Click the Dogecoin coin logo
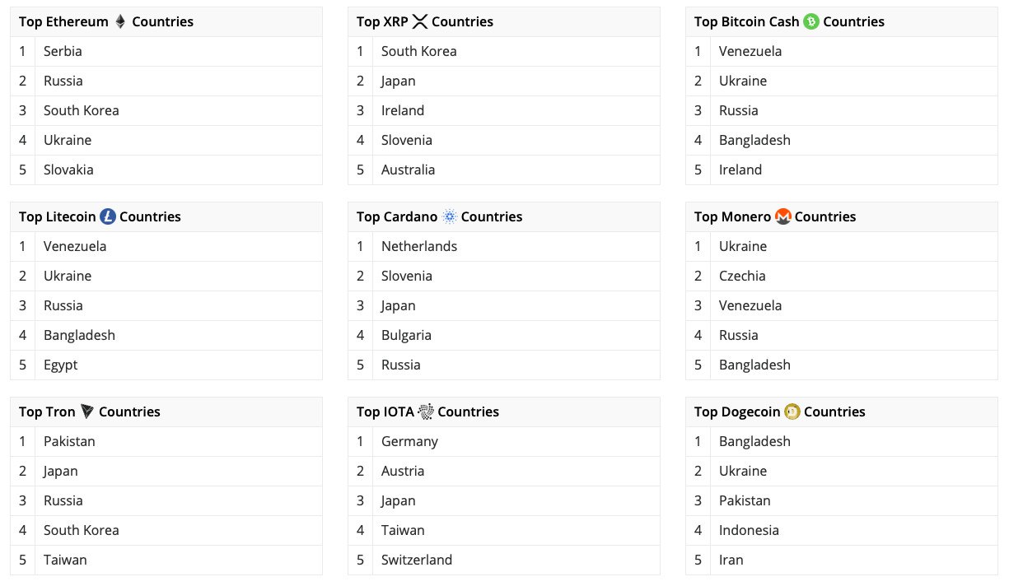 coord(792,412)
